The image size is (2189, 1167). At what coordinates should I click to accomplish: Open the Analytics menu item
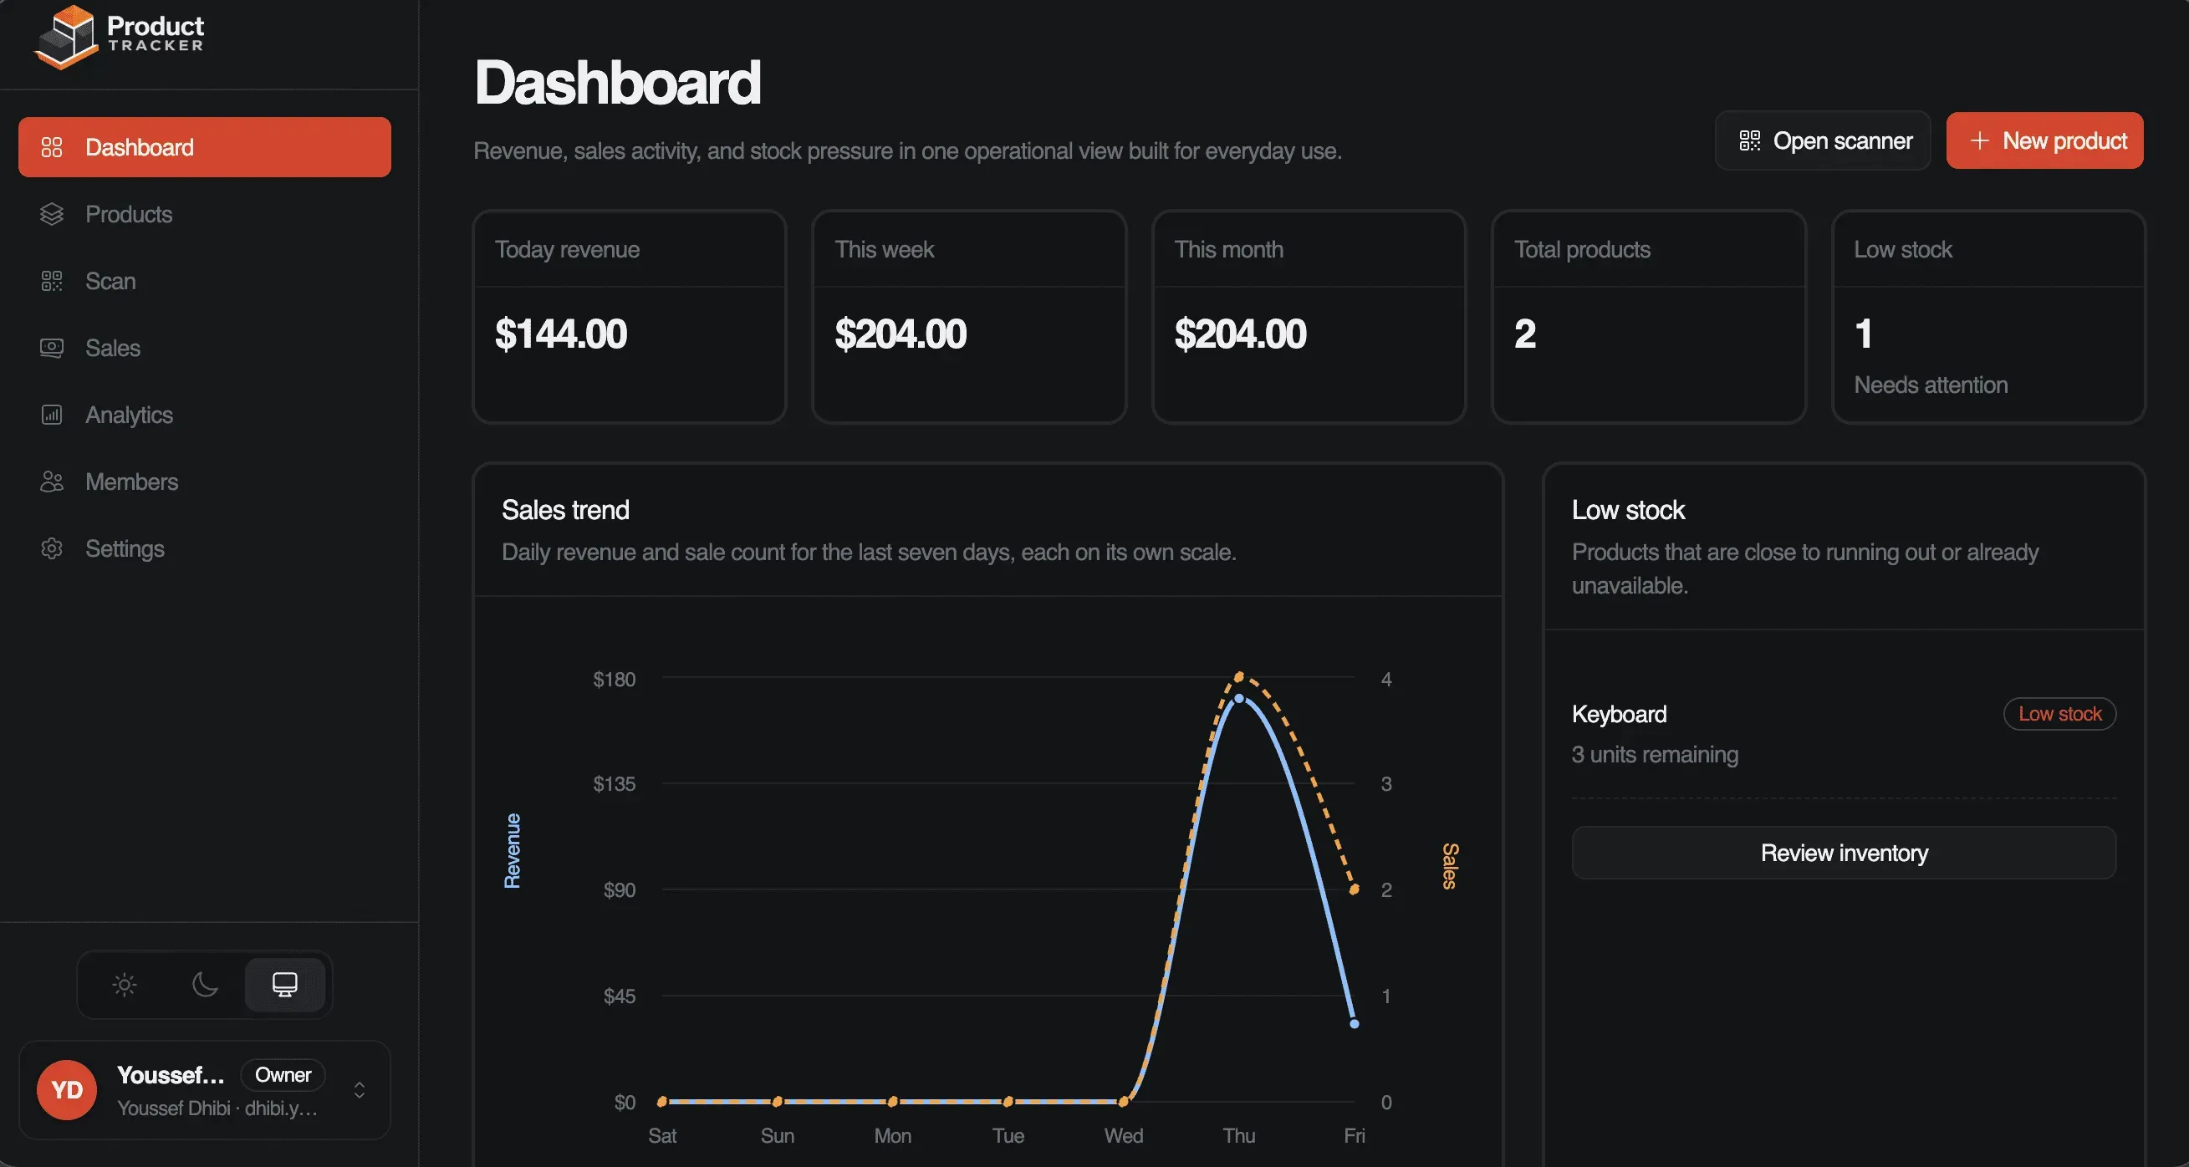(x=129, y=415)
